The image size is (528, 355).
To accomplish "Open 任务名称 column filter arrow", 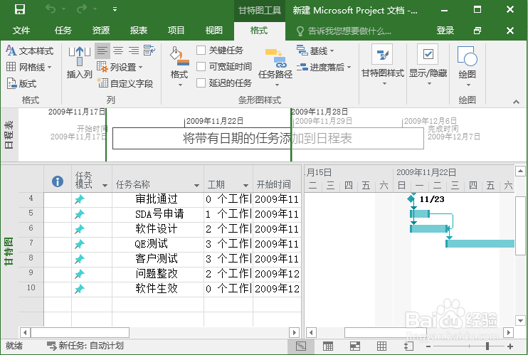I will 196,186.
